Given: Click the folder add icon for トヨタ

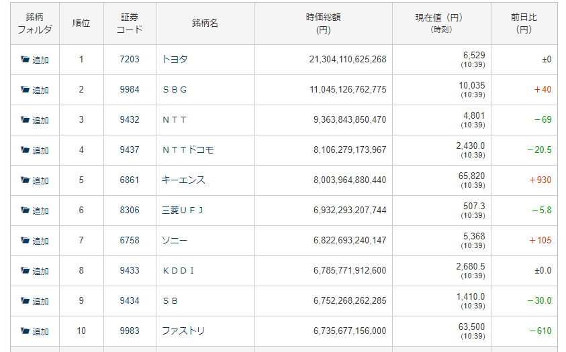Looking at the screenshot, I should [26, 60].
